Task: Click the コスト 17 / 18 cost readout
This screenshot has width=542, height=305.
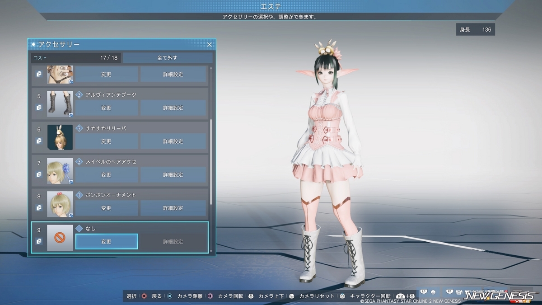Action: click(x=76, y=58)
